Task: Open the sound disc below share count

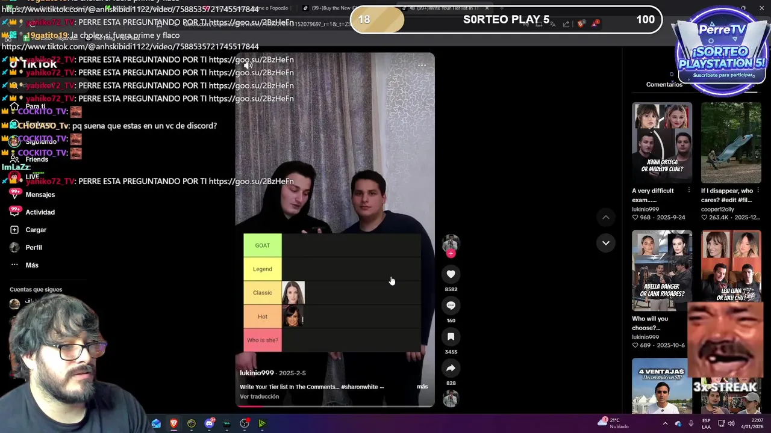Action: 451,399
